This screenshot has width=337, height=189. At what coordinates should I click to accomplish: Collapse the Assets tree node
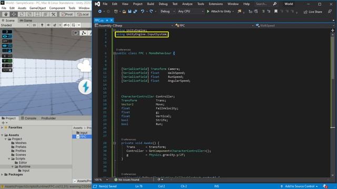2,135
